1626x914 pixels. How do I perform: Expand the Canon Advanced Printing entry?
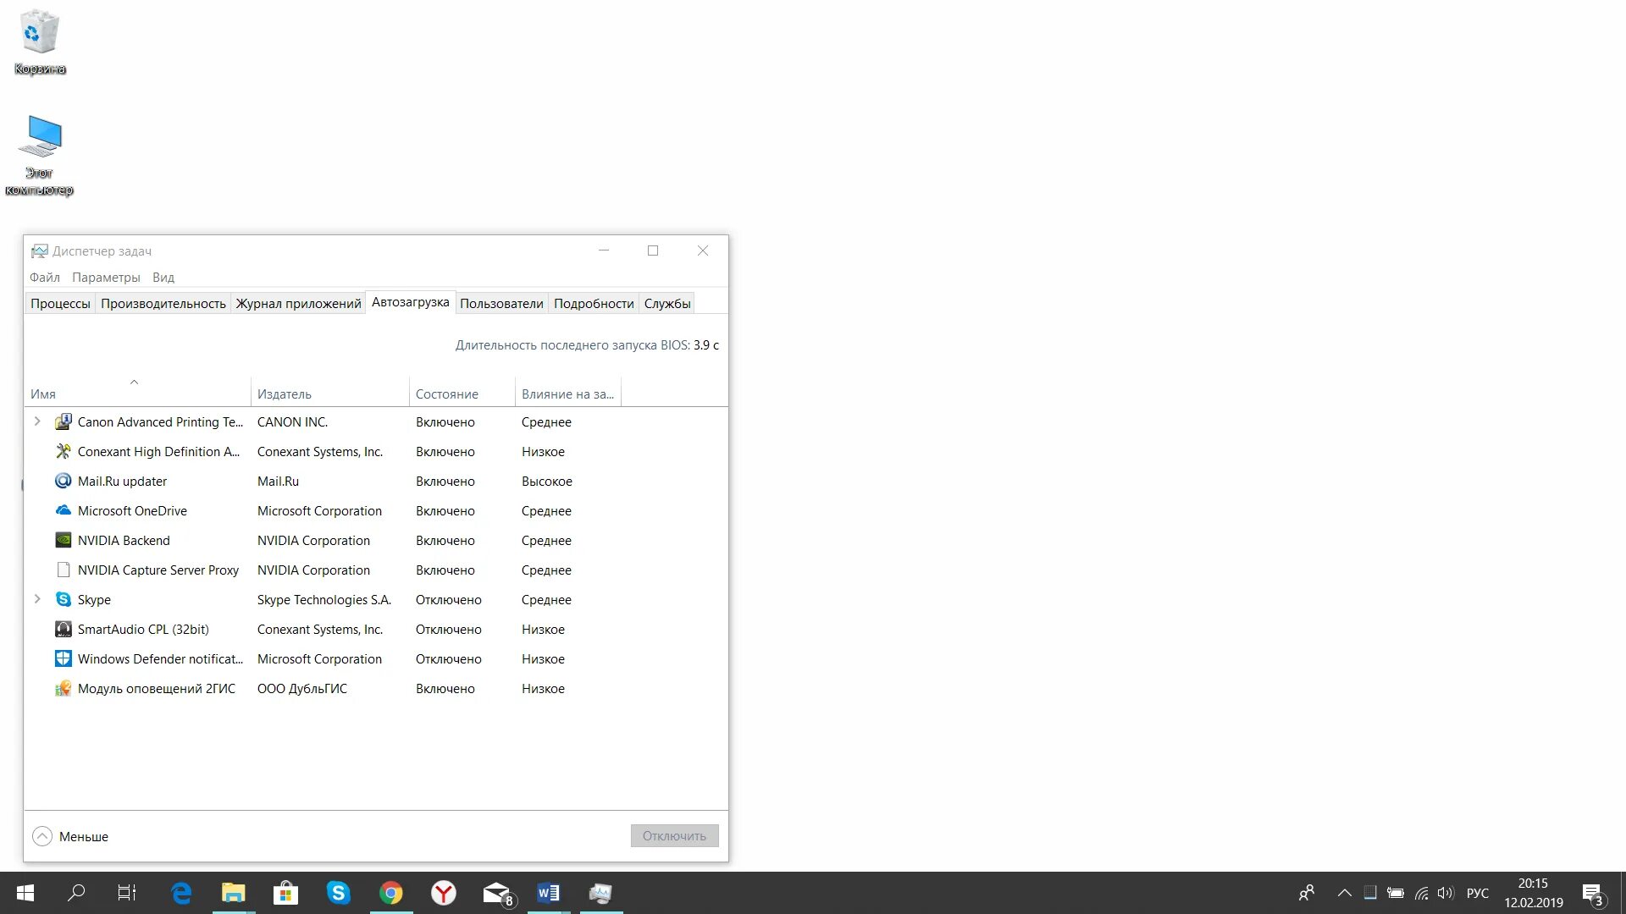pyautogui.click(x=37, y=421)
